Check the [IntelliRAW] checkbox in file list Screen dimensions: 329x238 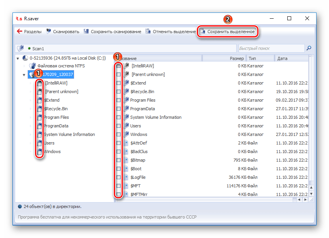(x=119, y=66)
